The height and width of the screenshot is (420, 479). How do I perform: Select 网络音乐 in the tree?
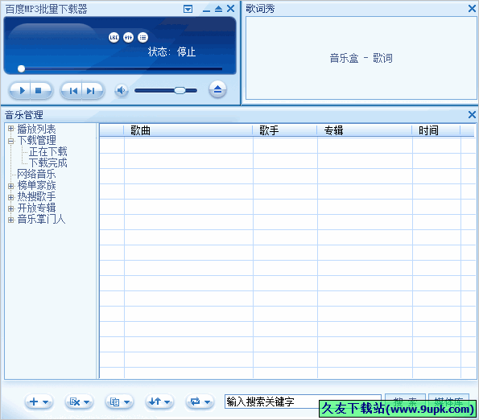[x=36, y=175]
